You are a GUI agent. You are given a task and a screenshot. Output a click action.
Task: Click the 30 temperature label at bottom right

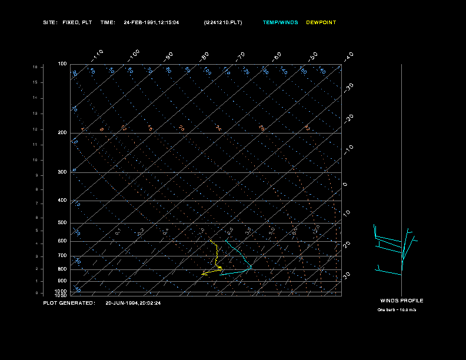pyautogui.click(x=347, y=275)
